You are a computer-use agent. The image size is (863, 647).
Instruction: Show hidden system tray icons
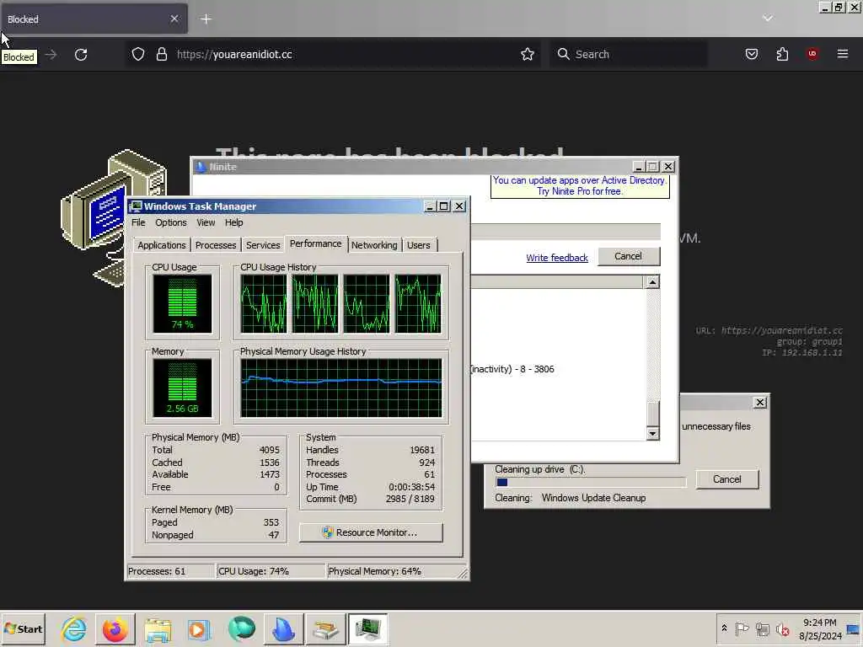pos(724,628)
